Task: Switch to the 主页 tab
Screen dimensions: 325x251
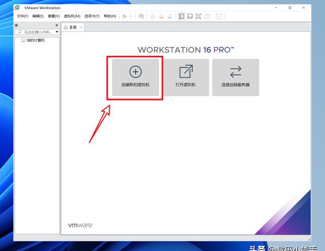Action: tap(73, 27)
